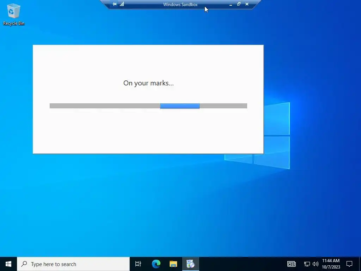
Task: Restore down the Windows Sandbox window
Action: 239,4
